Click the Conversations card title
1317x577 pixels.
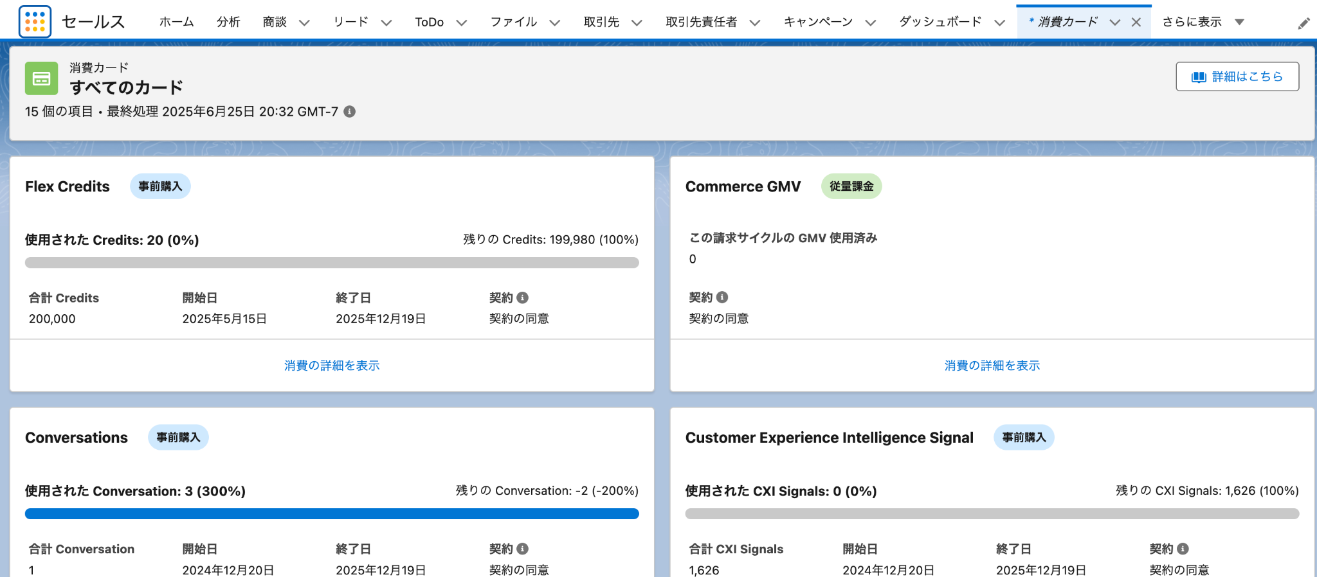click(x=77, y=438)
